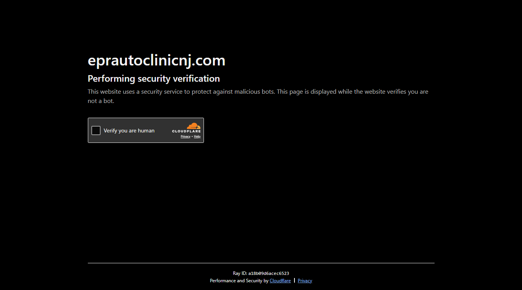The width and height of the screenshot is (522, 290).
Task: Check the "Verify you are human" checkbox
Action: (x=96, y=130)
